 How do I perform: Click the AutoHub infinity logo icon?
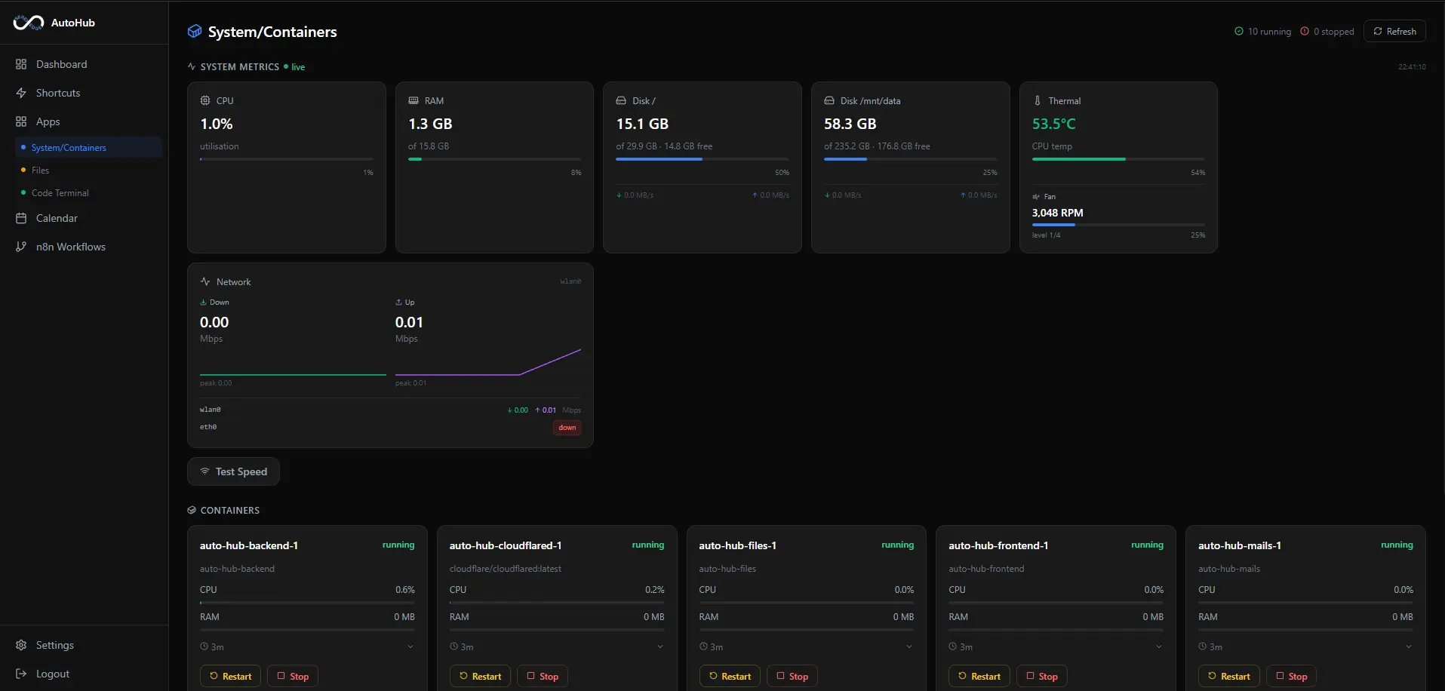click(29, 23)
